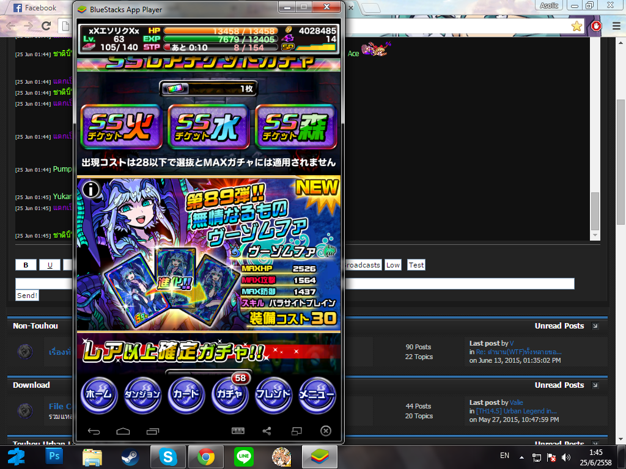Viewport: 626px width, 469px height.
Task: Open LINE from the taskbar
Action: [243, 456]
